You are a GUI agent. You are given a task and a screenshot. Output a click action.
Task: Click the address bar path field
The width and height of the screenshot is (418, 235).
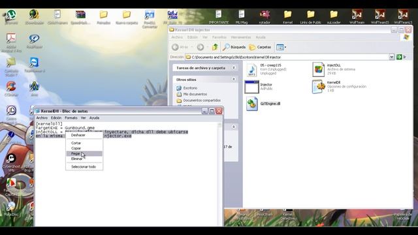[x=287, y=57]
